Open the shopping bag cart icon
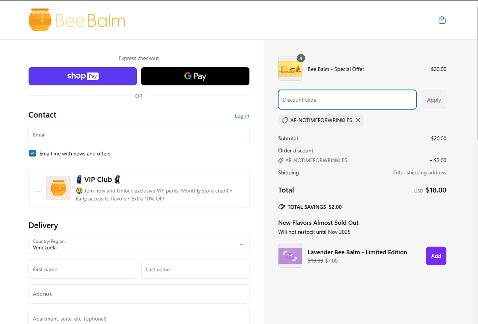 point(442,20)
